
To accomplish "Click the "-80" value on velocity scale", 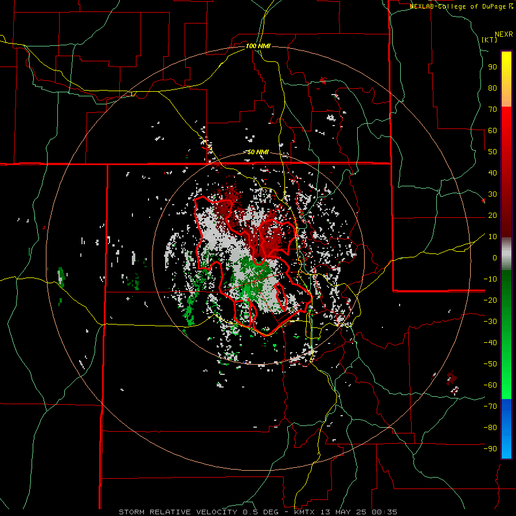I will click(490, 428).
